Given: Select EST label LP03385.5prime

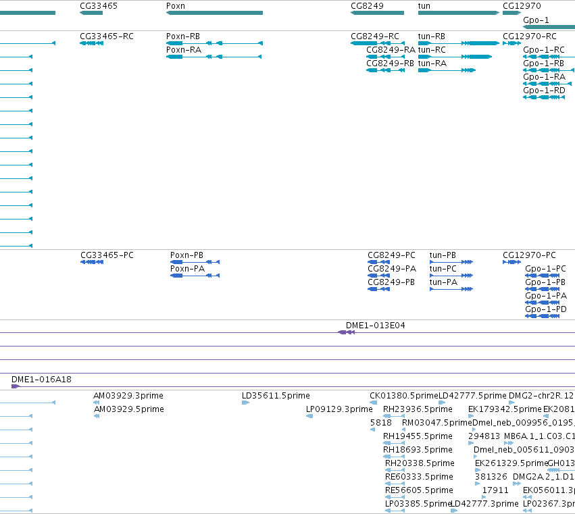Looking at the screenshot, I should click(418, 504).
